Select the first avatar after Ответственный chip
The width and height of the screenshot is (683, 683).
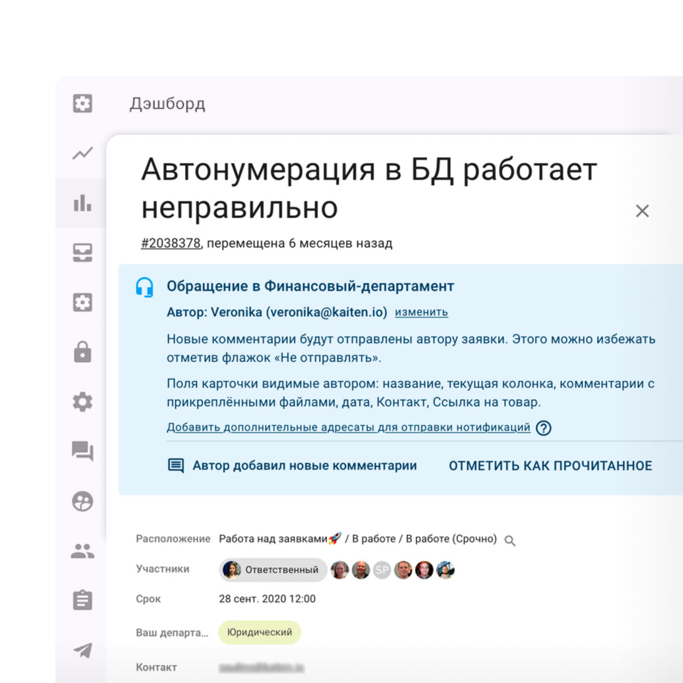tap(339, 570)
